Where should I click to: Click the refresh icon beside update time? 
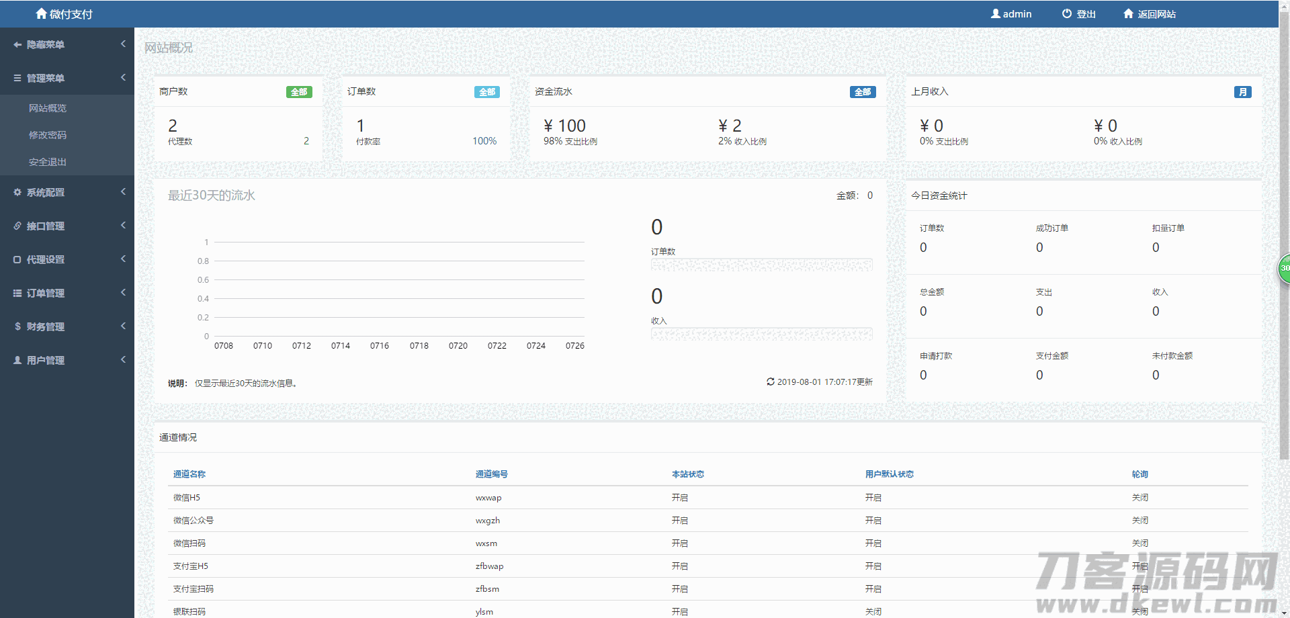tap(771, 382)
